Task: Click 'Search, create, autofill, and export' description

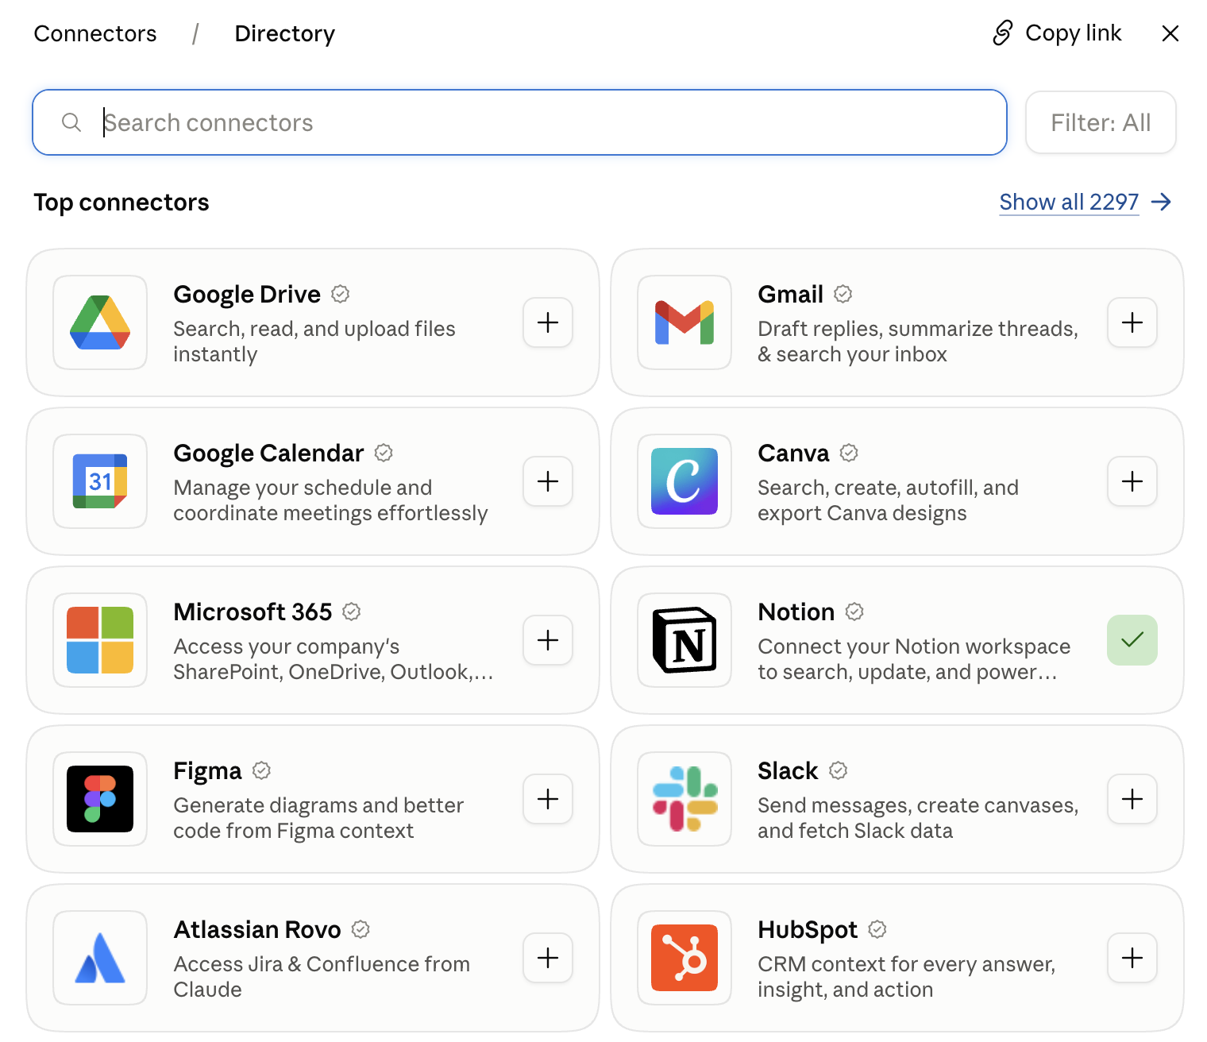Action: tap(888, 500)
